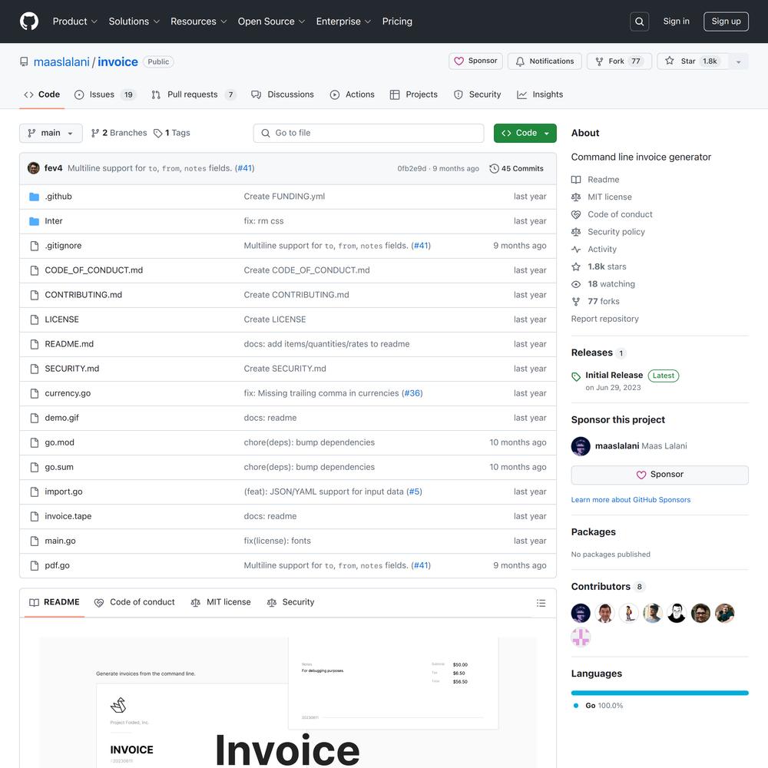
Task: Click the pulse icon beside Activity
Action: click(x=576, y=250)
